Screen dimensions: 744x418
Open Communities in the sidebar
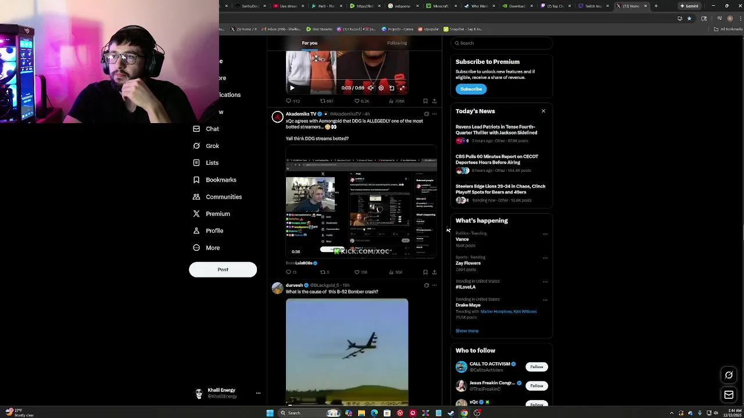(x=217, y=197)
